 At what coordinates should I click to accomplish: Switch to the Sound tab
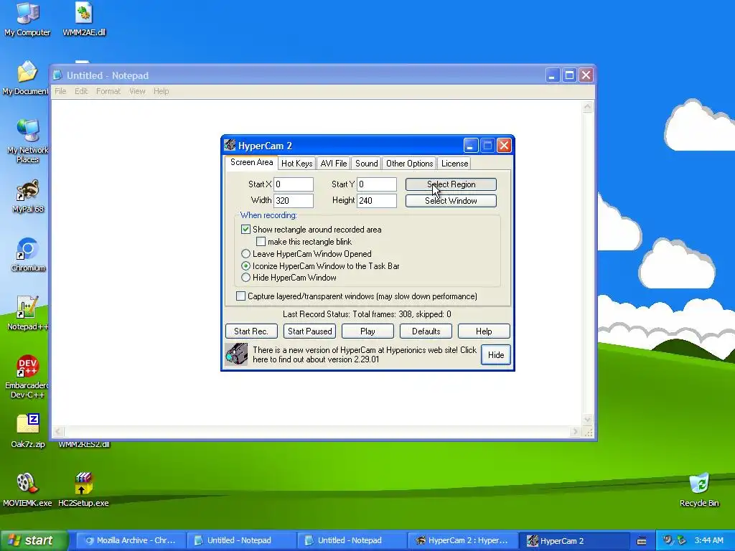pyautogui.click(x=366, y=164)
